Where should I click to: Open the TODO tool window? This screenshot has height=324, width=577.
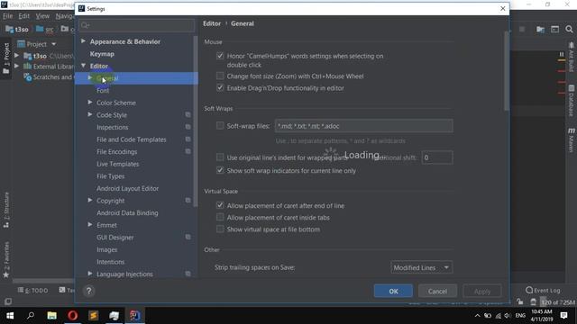tap(32, 290)
